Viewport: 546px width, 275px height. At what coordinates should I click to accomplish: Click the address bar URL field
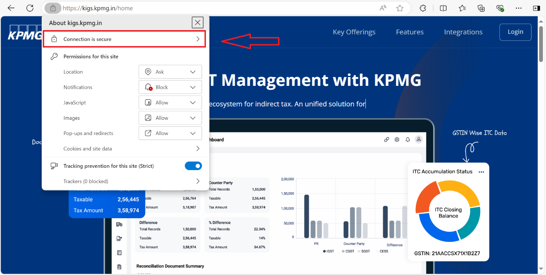218,8
